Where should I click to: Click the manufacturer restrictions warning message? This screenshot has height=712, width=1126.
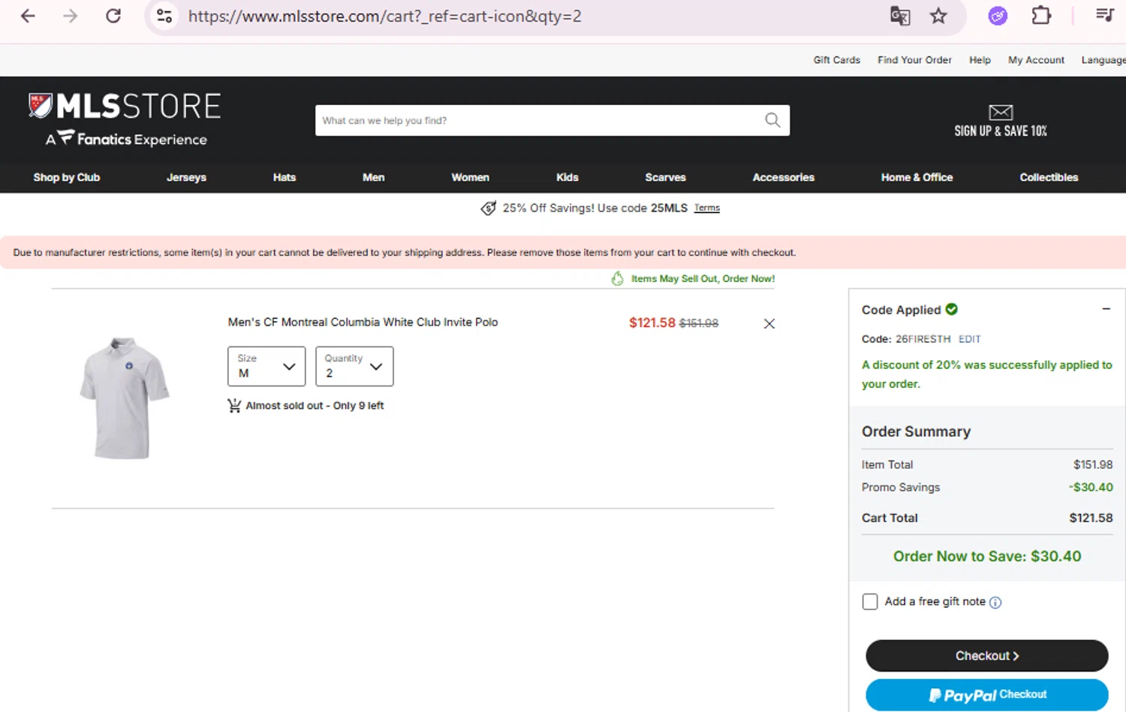pyautogui.click(x=405, y=252)
